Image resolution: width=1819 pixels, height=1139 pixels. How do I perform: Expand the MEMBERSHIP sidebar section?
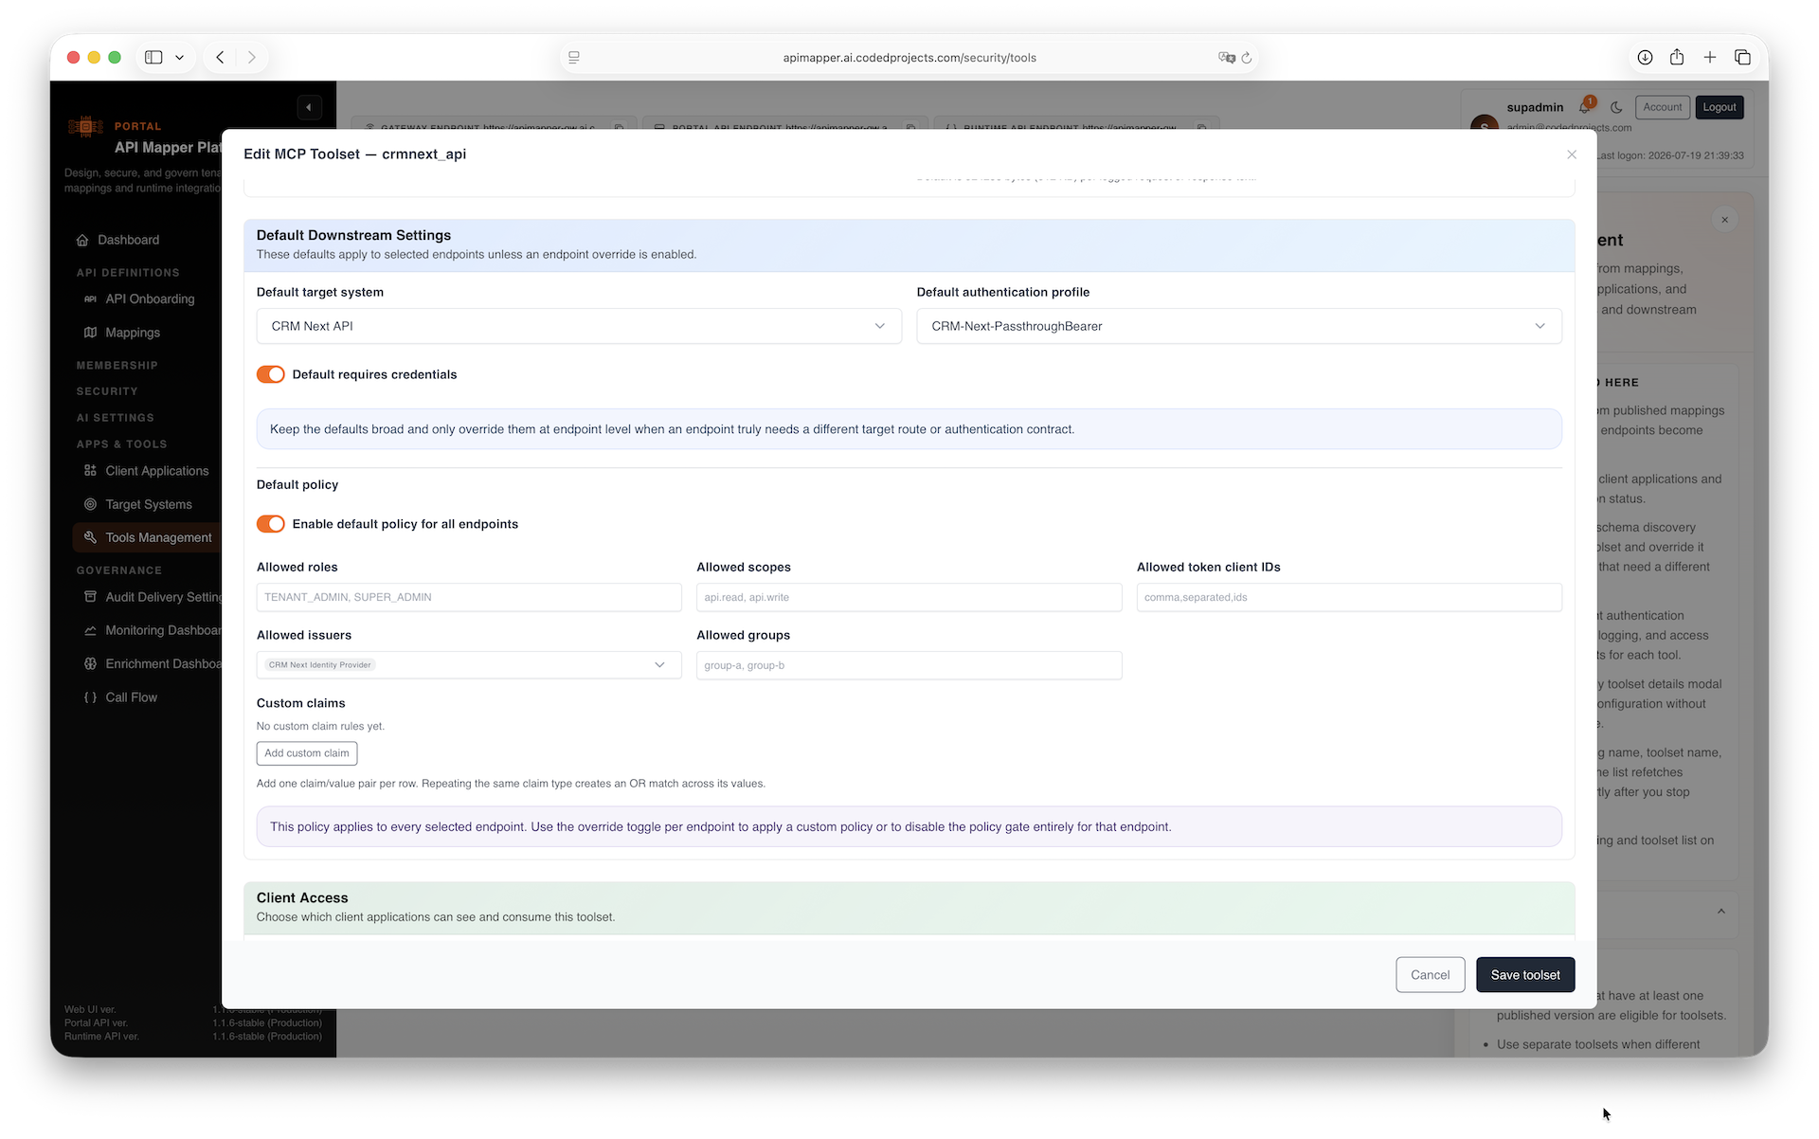pyautogui.click(x=117, y=365)
